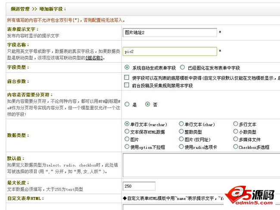Viewport: 280px width, 210px height.
Task: Click the 自定义表单HTML label
Action: point(25,198)
